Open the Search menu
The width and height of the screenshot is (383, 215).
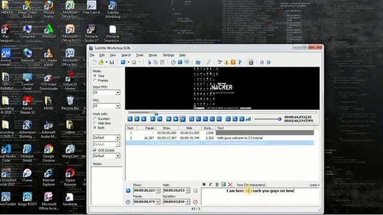126,56
